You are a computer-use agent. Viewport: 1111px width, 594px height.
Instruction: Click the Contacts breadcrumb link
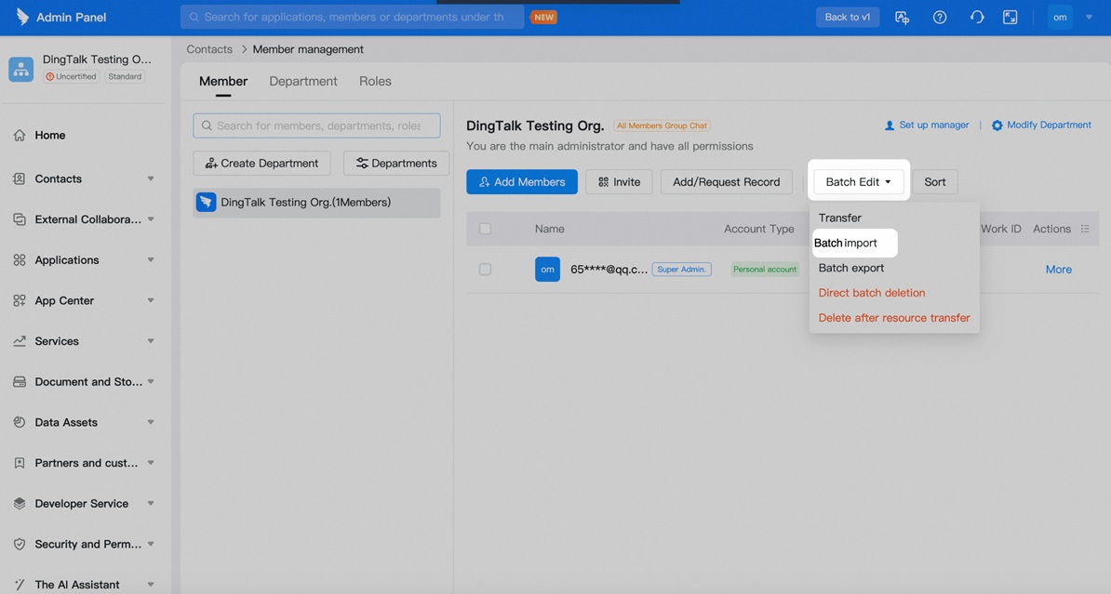click(209, 49)
